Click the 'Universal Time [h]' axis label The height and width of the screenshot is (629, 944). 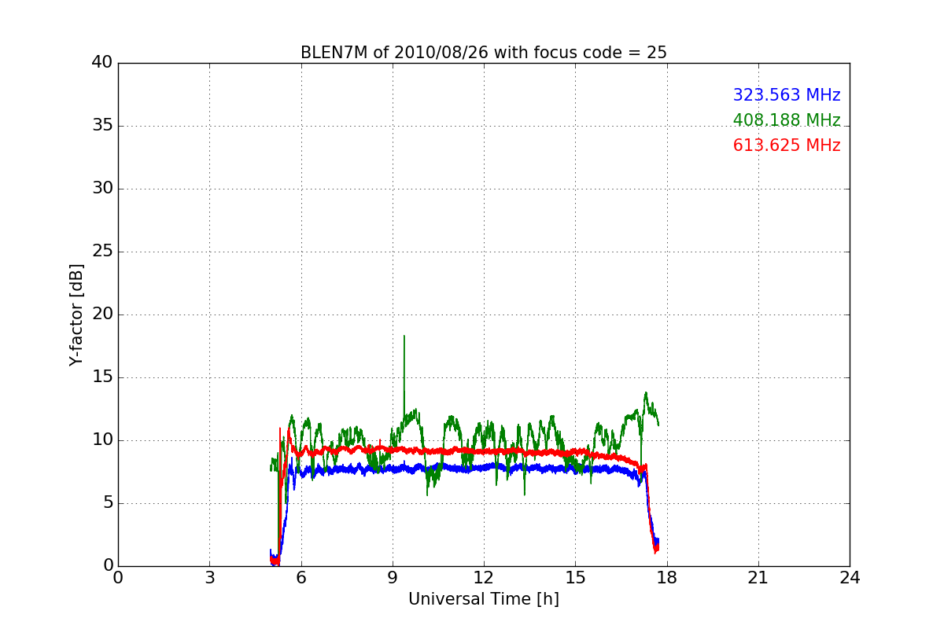pyautogui.click(x=484, y=599)
